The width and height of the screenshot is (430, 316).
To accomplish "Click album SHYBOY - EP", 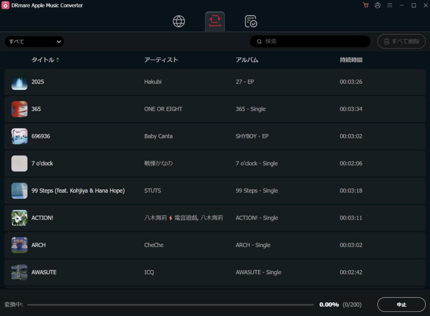I will pos(252,136).
